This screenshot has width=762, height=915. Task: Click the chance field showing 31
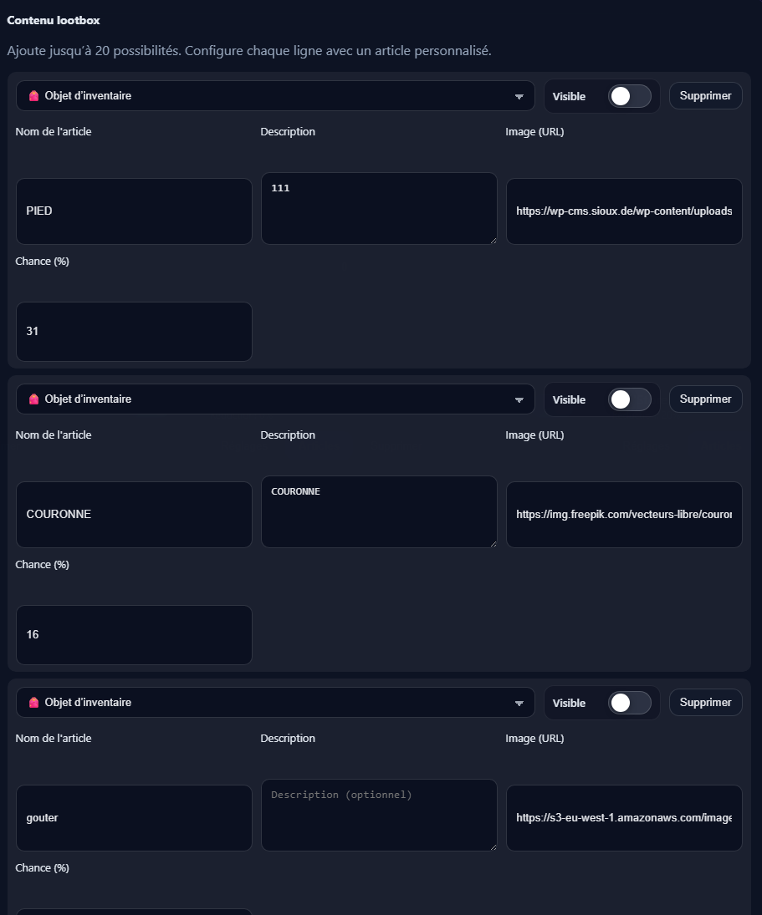tap(134, 332)
